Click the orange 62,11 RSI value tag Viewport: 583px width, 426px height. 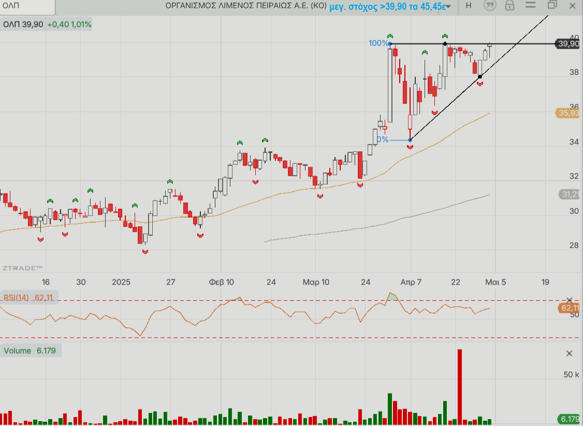point(570,308)
